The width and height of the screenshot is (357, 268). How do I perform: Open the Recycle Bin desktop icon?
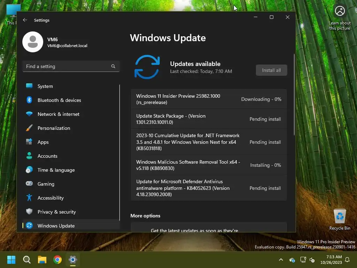coord(340,219)
